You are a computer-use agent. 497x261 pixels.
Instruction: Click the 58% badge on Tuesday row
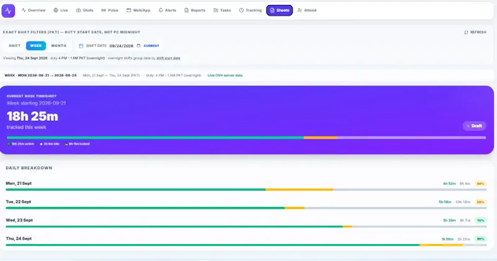(480, 202)
